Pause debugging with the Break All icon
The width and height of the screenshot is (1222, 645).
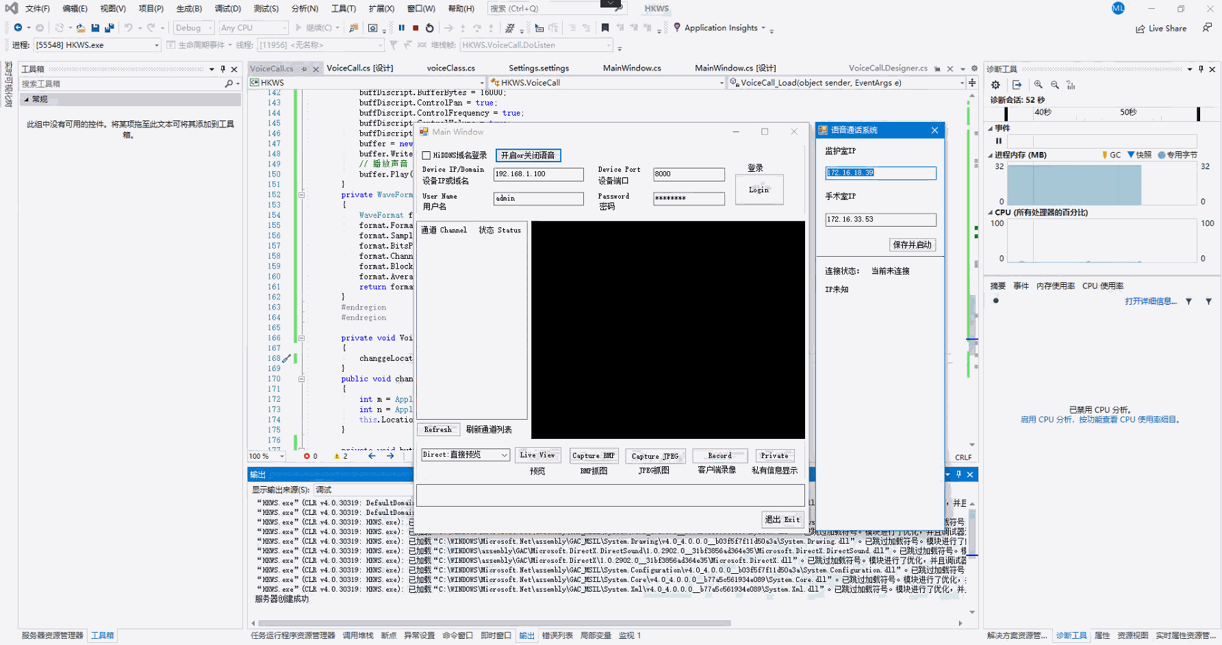point(402,28)
